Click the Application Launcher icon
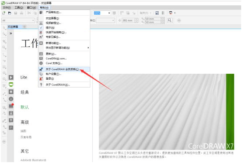The height and width of the screenshot is (163, 242). (x=170, y=13)
